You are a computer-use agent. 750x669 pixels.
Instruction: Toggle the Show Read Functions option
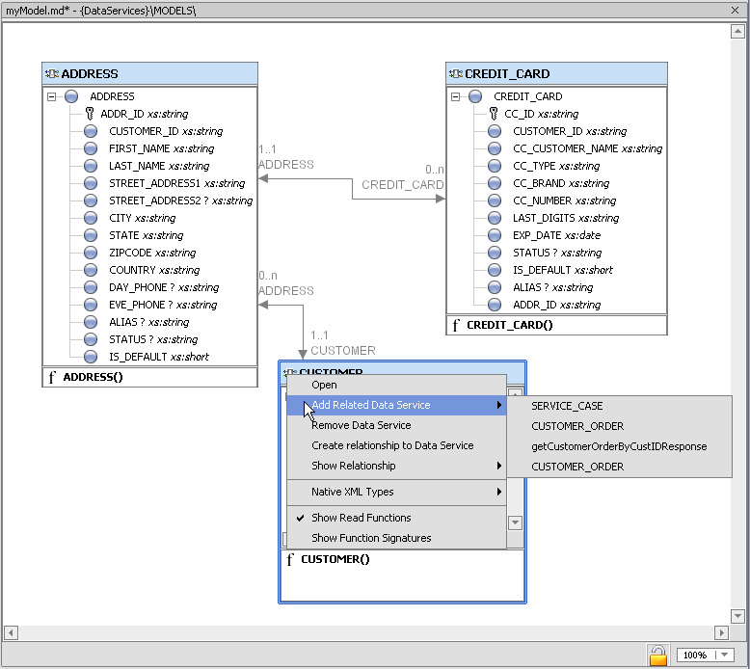pyautogui.click(x=396, y=518)
